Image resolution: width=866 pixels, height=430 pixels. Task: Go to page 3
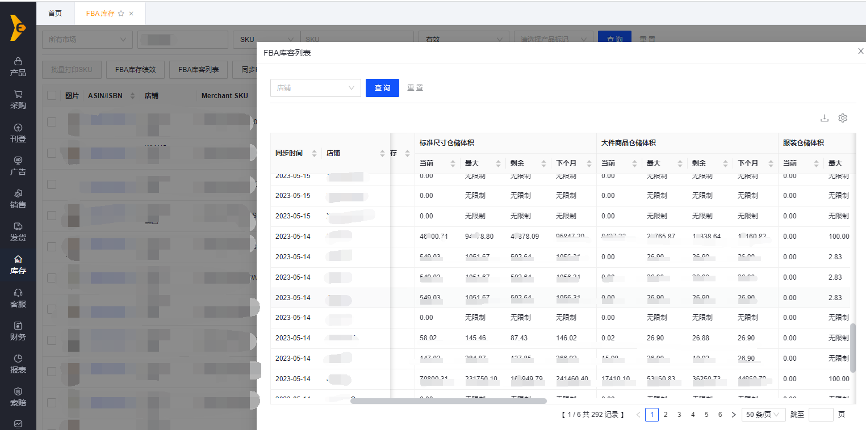(679, 415)
